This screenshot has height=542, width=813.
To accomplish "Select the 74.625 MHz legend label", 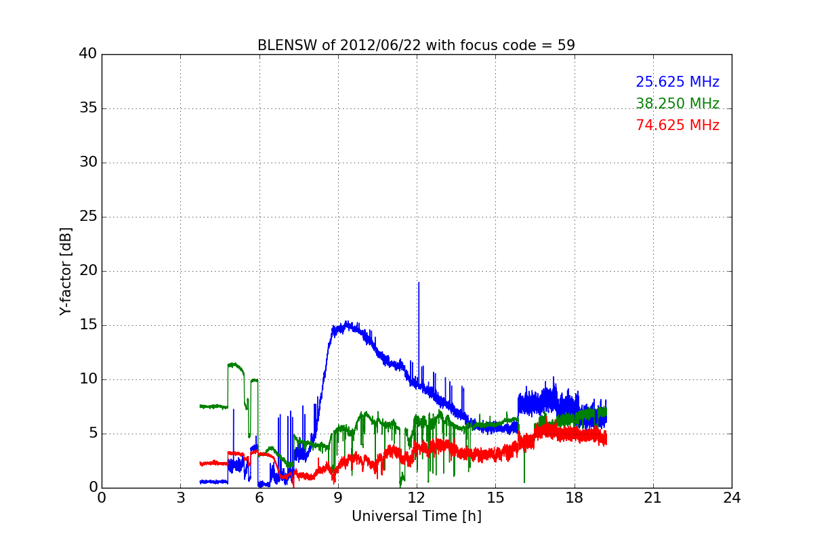I will tap(677, 125).
